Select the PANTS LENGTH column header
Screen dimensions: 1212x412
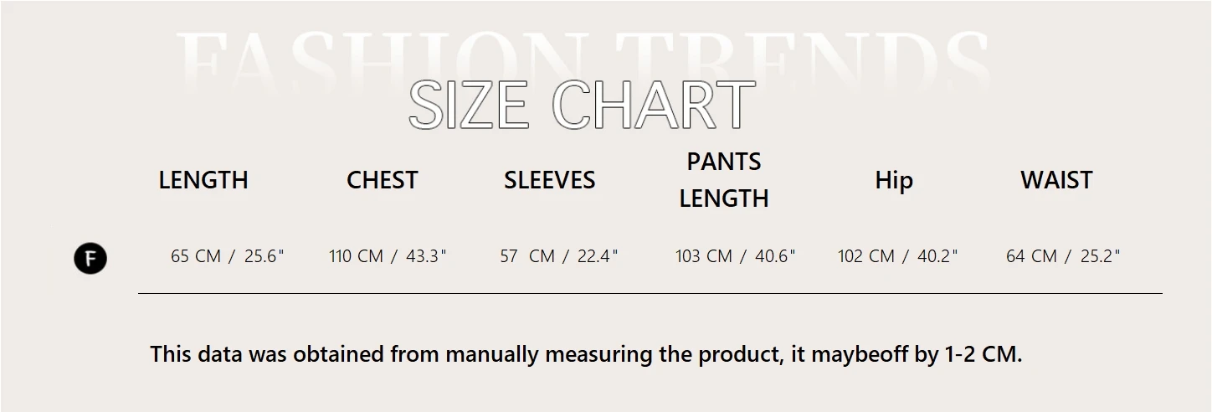724,180
